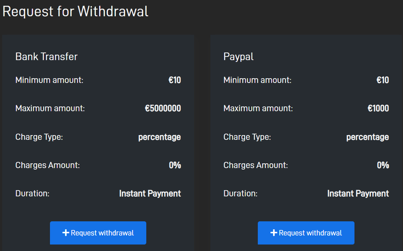403x251 pixels.
Task: Click Bank Transfer Charges Amount 0% value
Action: point(175,165)
